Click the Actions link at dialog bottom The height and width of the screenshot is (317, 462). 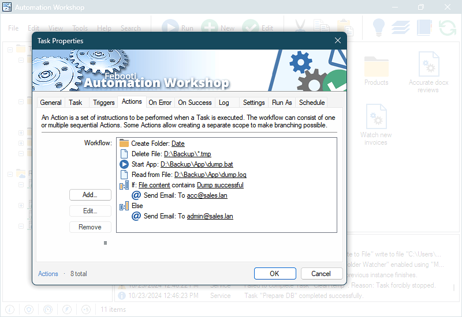pos(48,274)
